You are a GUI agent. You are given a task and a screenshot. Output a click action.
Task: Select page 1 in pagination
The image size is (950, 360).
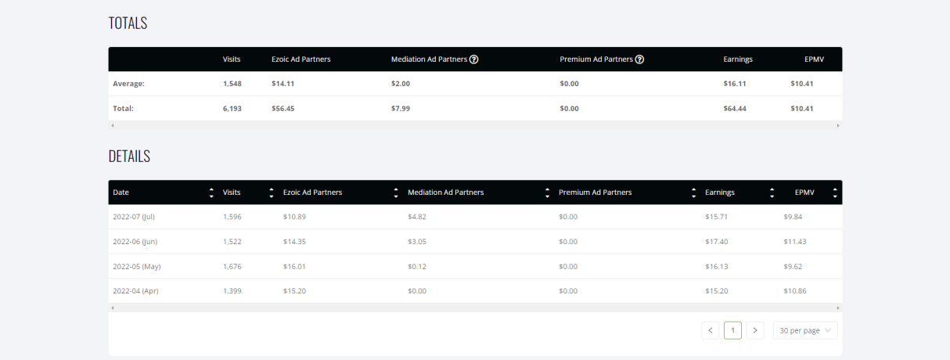click(732, 330)
